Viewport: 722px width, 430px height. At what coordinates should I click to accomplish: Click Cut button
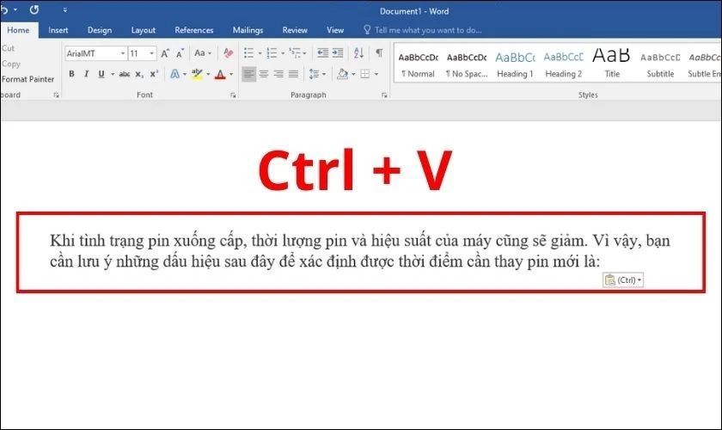pos(8,48)
